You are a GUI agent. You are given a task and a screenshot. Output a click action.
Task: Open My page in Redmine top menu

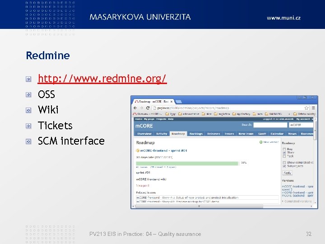(149, 119)
